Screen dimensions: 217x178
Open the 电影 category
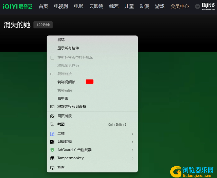pos(79,6)
